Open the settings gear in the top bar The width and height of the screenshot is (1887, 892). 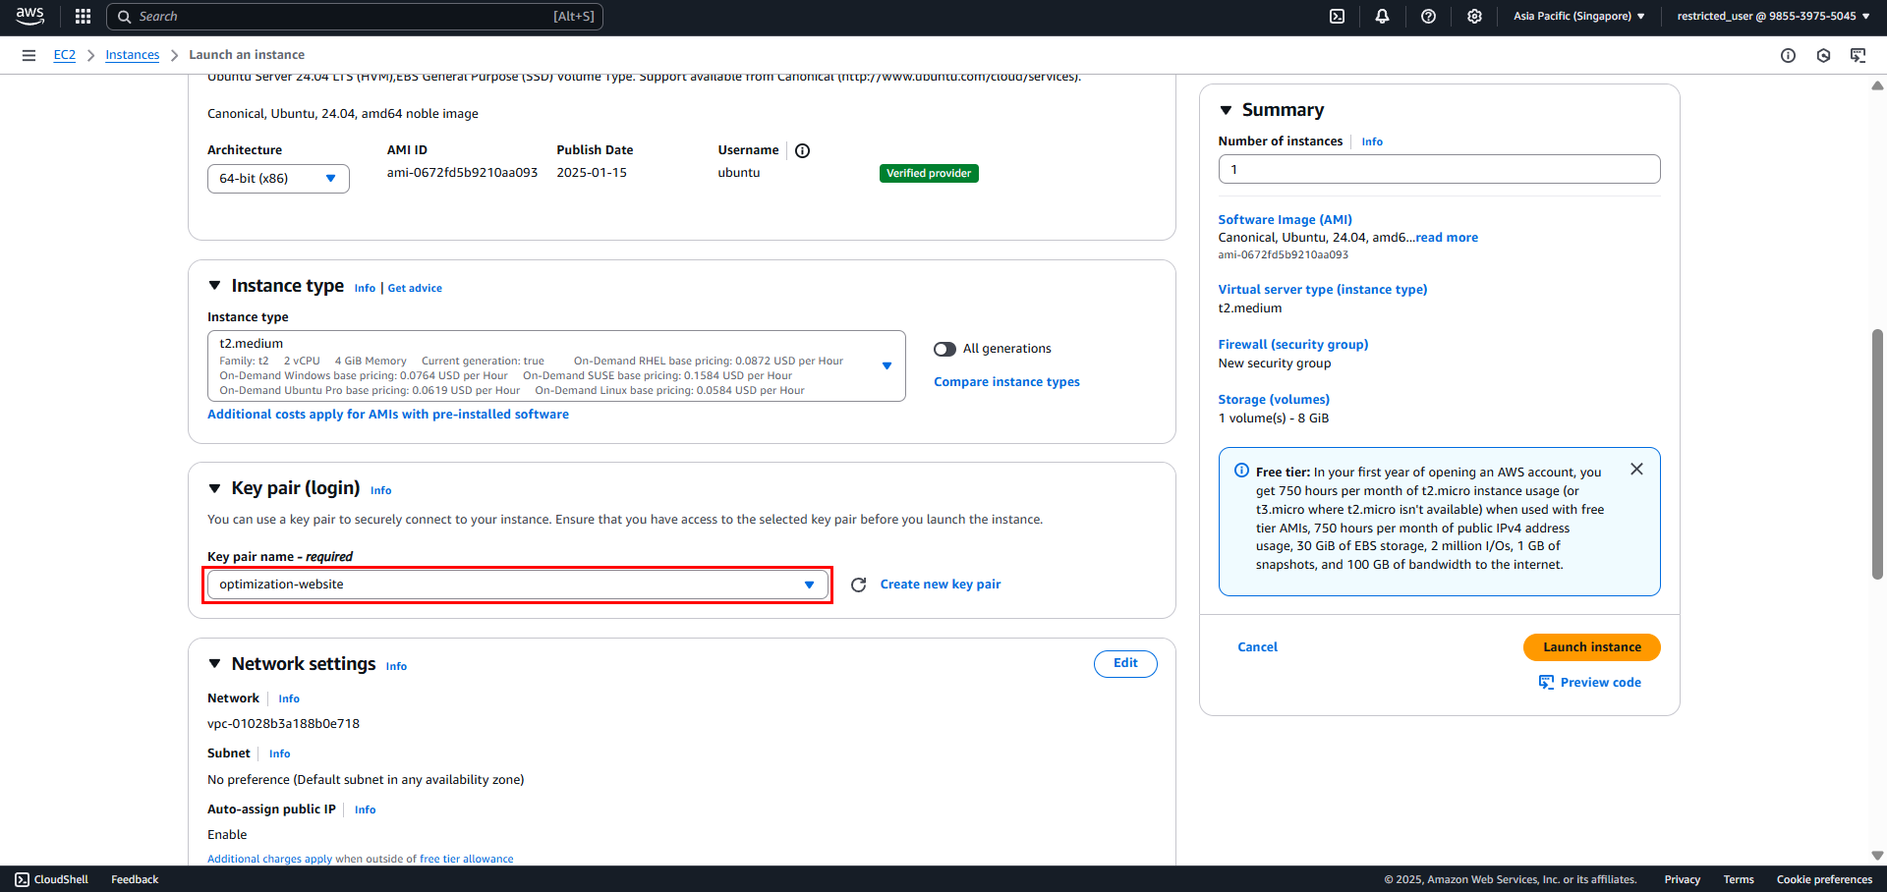(x=1474, y=16)
